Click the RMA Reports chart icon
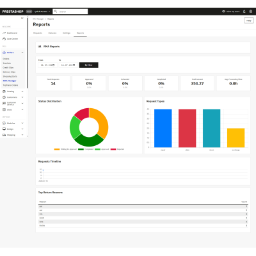Screen dimensions: 256x256 (x=40, y=46)
